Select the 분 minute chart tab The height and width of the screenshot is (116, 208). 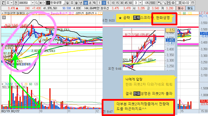(x=86, y=3)
